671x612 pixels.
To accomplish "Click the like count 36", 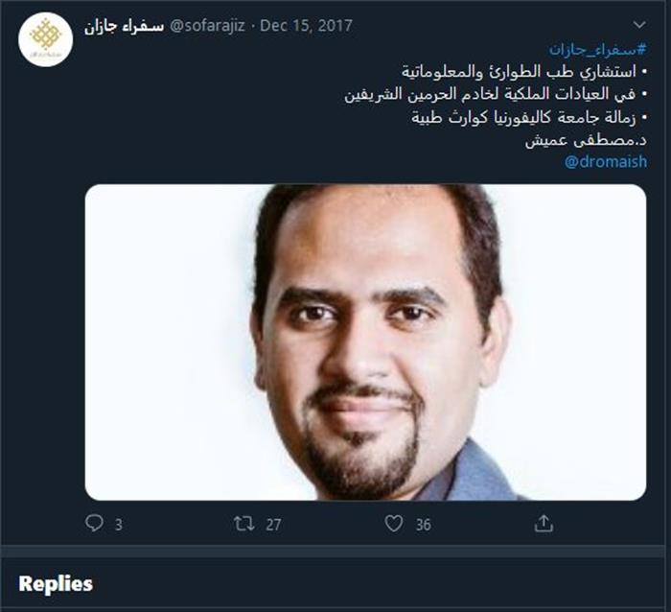I will pyautogui.click(x=424, y=525).
